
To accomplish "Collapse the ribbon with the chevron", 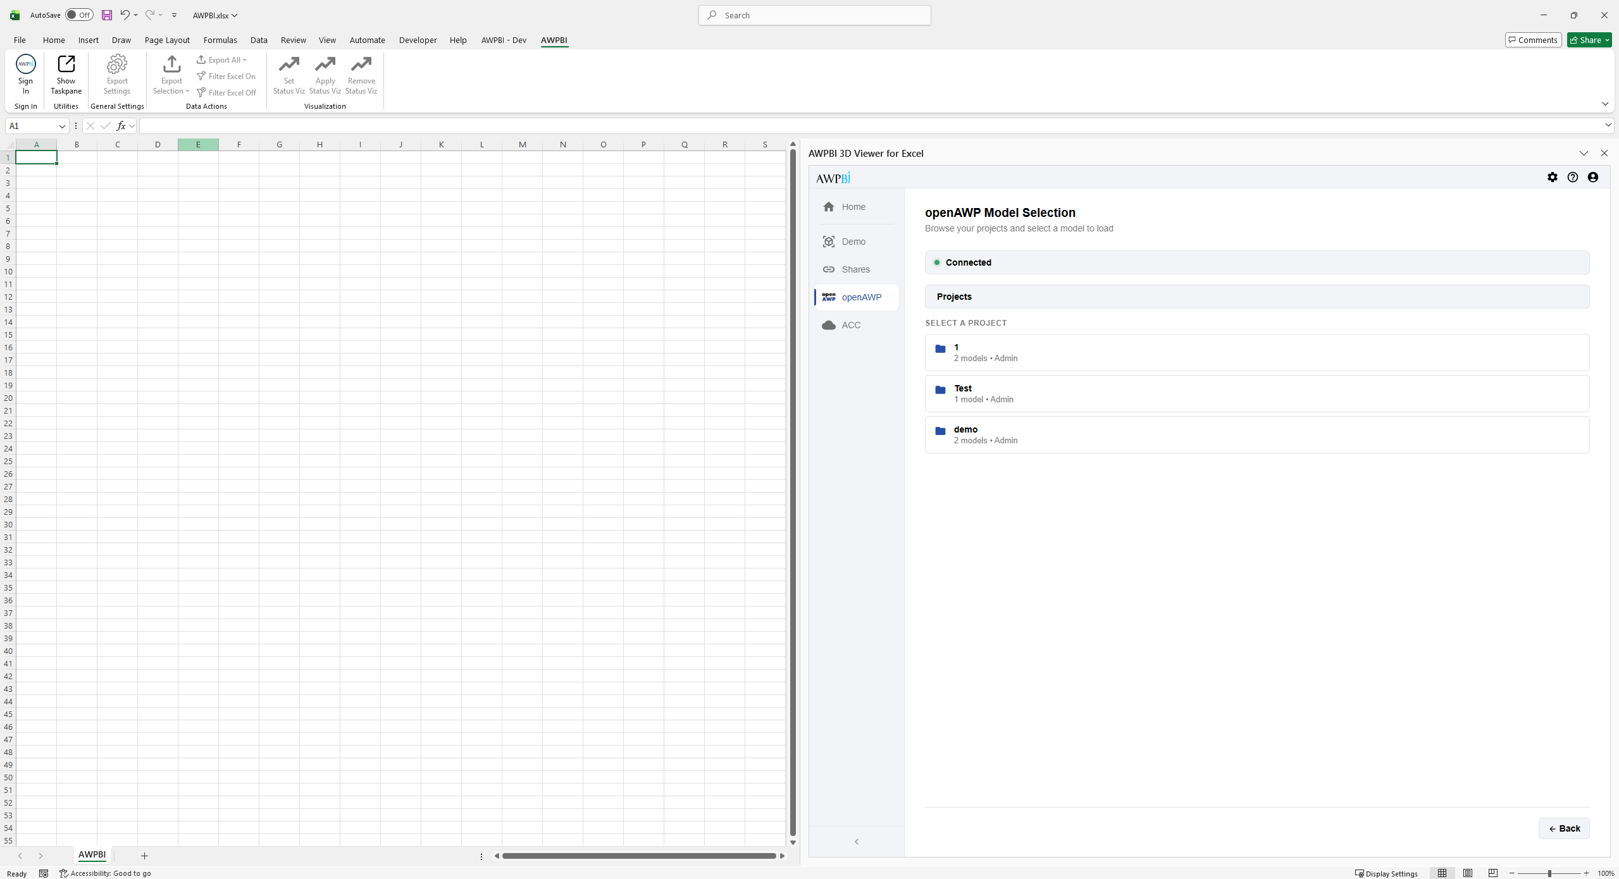I will tap(1605, 104).
